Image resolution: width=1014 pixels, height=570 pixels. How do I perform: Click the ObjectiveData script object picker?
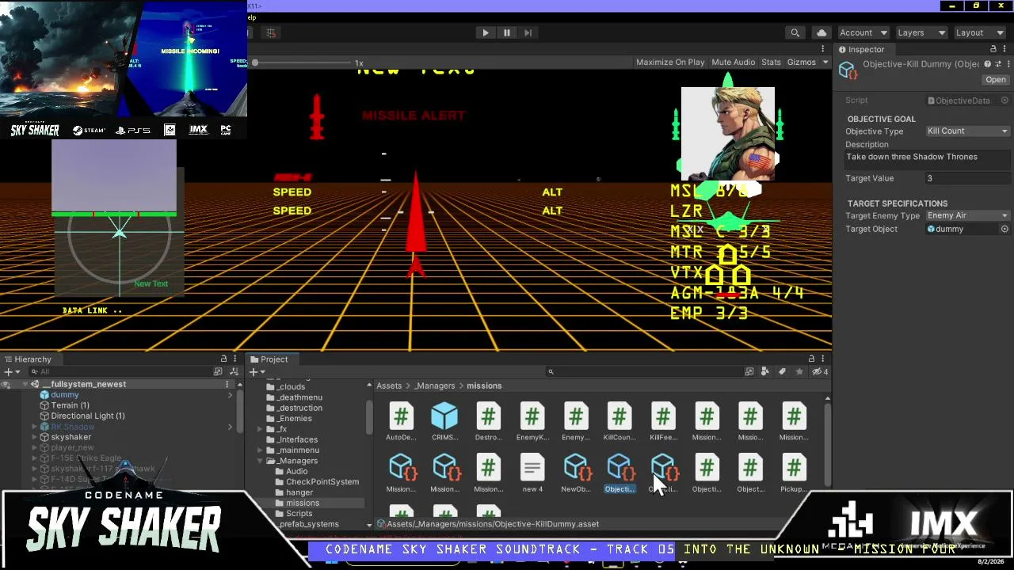click(x=1005, y=101)
